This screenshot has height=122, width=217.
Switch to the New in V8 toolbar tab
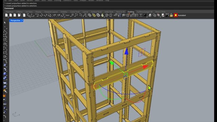click(x=120, y=12)
